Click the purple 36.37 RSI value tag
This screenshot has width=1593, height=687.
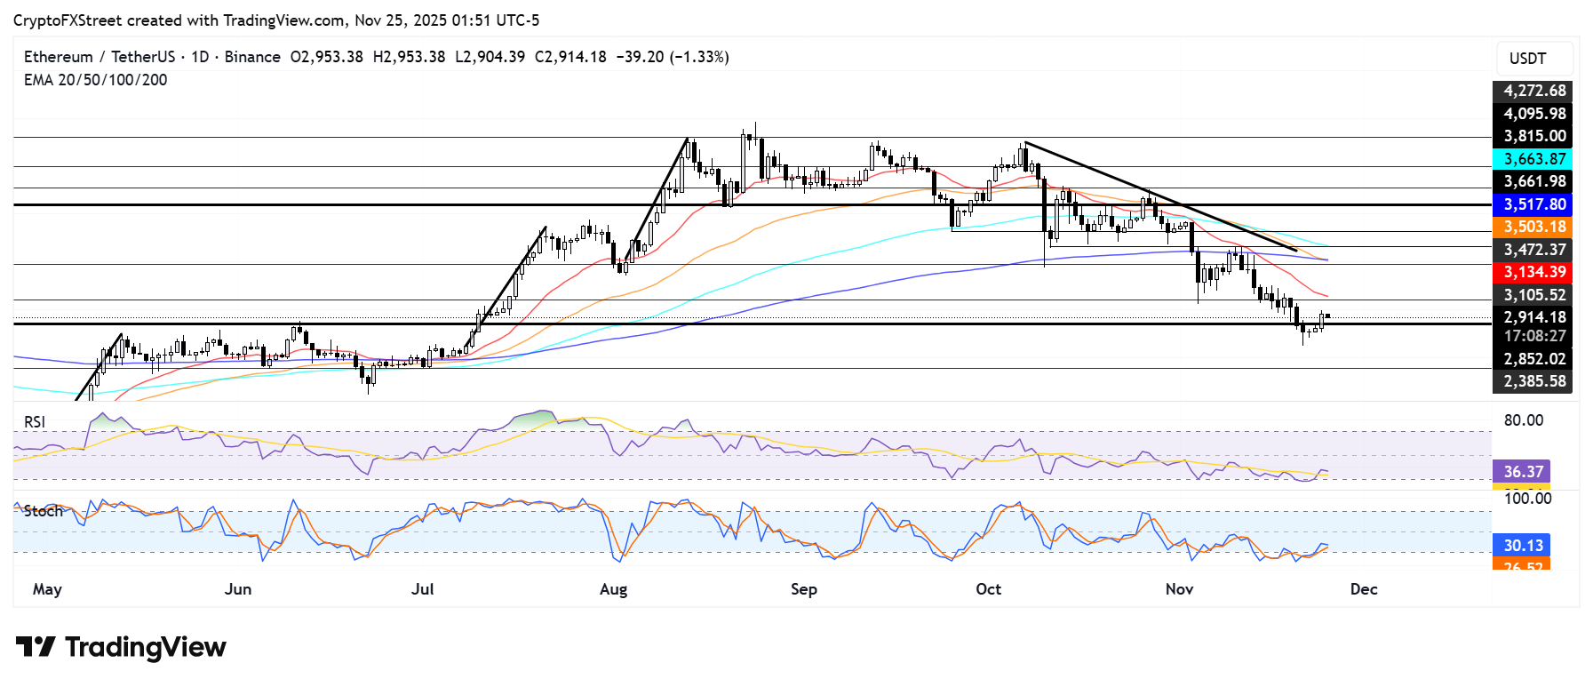point(1522,472)
